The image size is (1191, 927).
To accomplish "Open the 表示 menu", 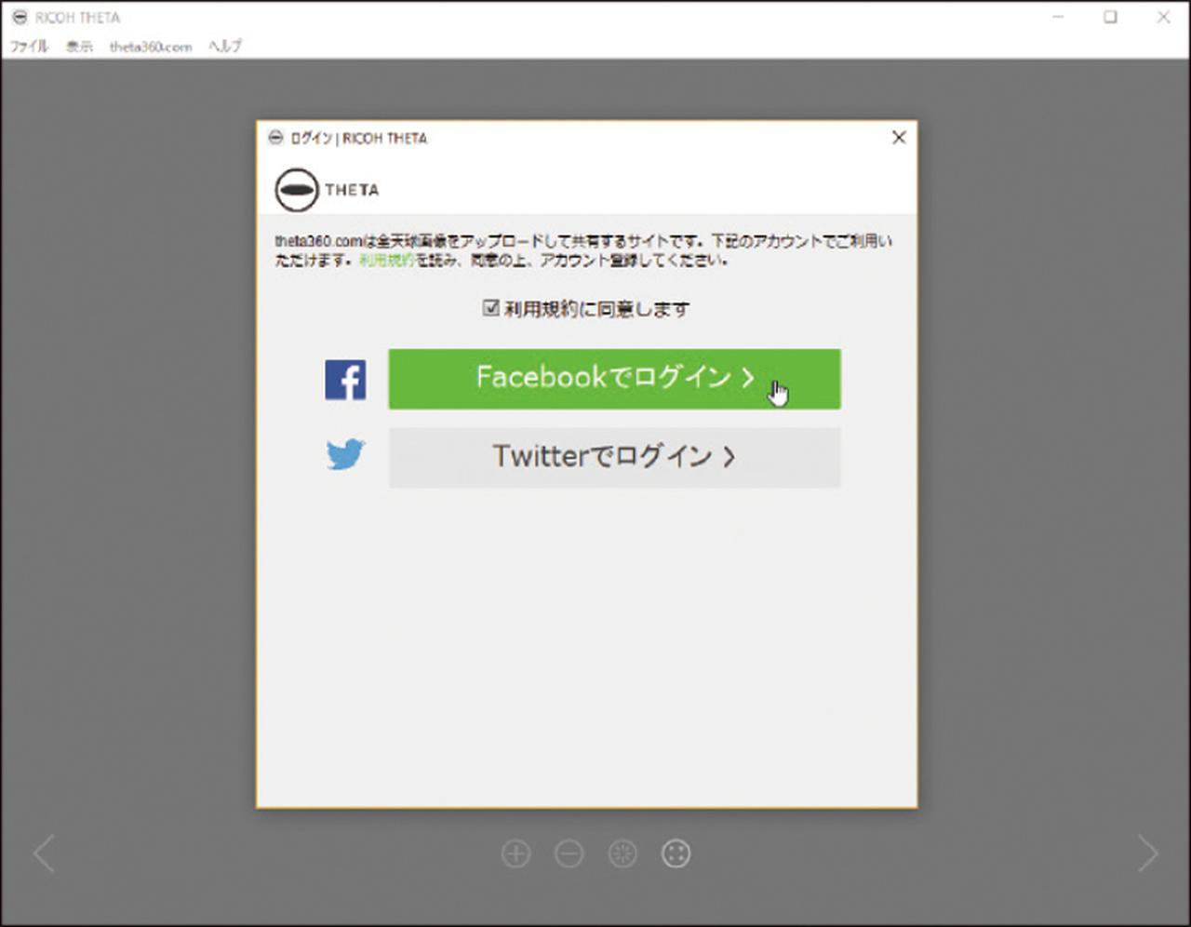I will (79, 47).
